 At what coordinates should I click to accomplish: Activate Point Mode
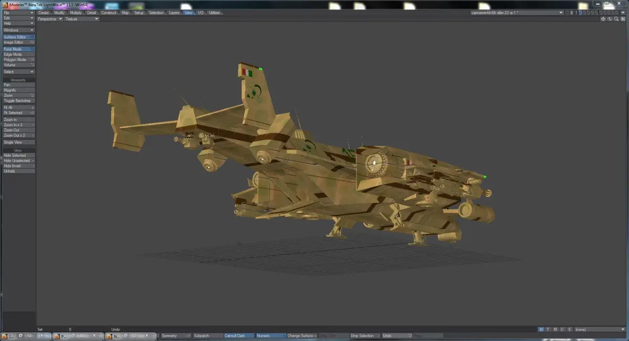(x=19, y=49)
